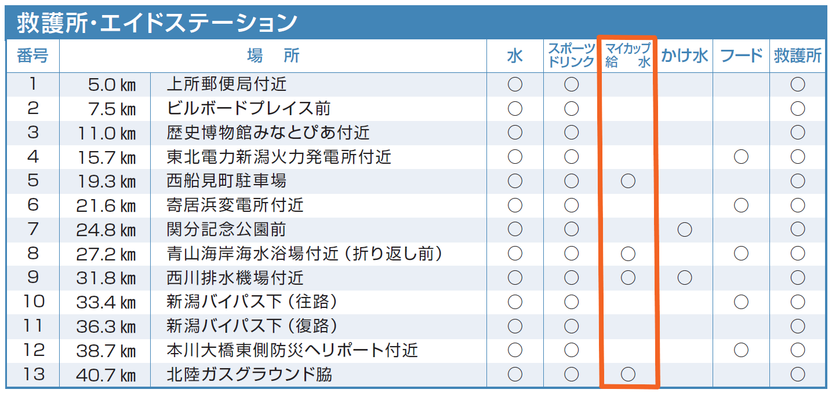This screenshot has width=832, height=393.
Task: Select the 水 circle in the 上所郵便局付近 row
Action: (x=515, y=85)
